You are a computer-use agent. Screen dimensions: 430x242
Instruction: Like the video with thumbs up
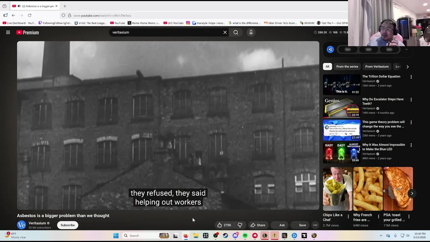224,225
